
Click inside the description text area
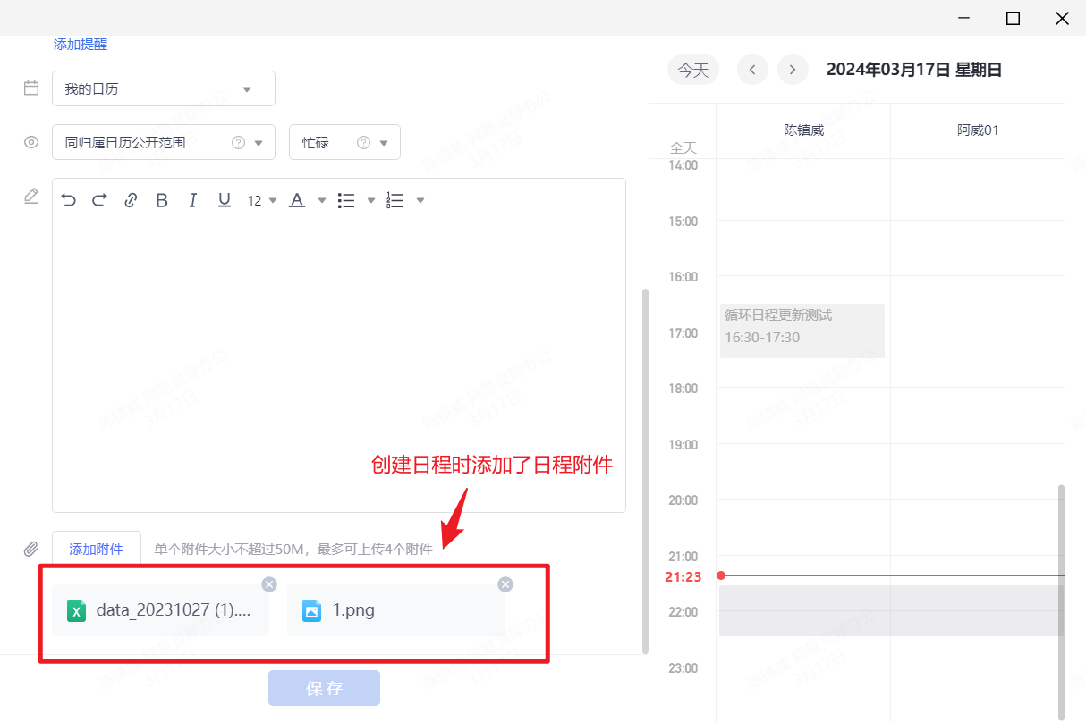(339, 366)
